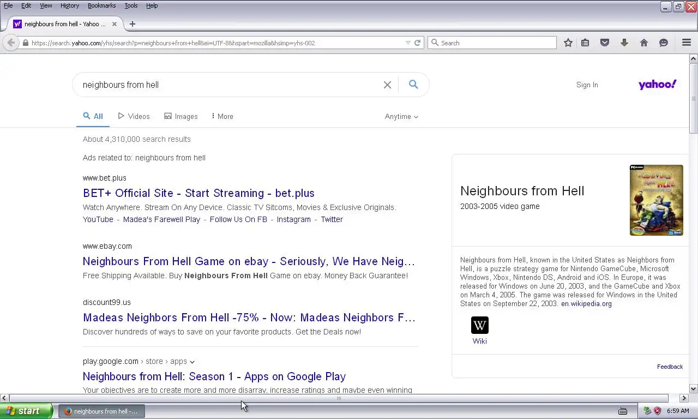This screenshot has width=698, height=419.
Task: Open Instagram sitelink under BET+ ad
Action: click(293, 219)
